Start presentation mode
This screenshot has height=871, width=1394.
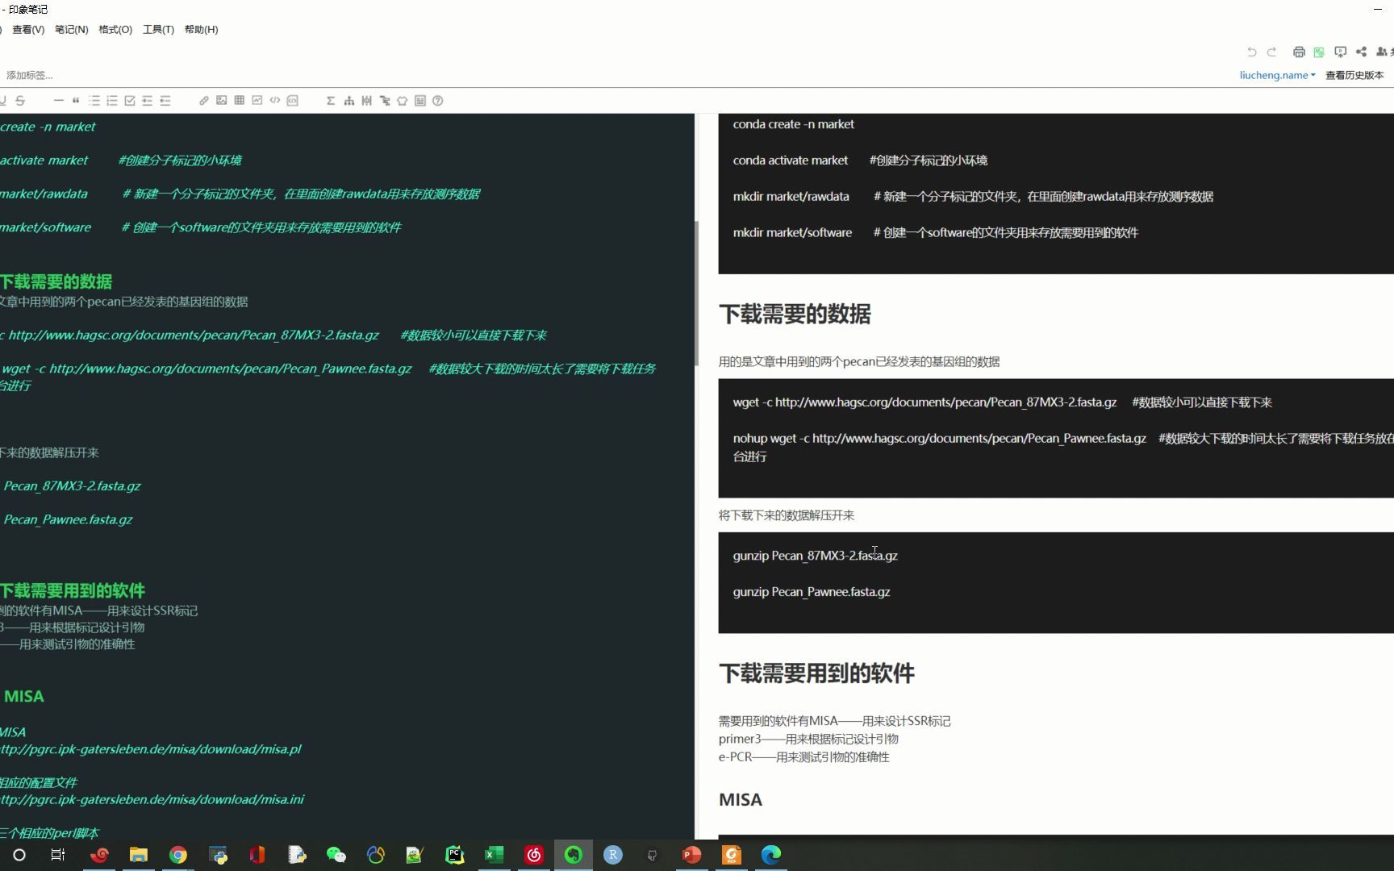tap(1341, 52)
